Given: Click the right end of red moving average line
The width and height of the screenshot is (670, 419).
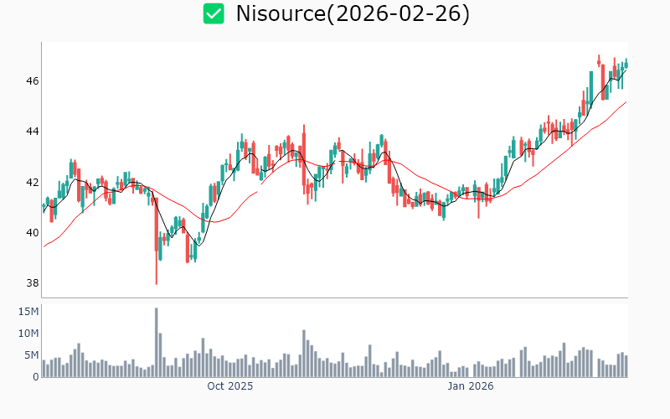Looking at the screenshot, I should pyautogui.click(x=626, y=102).
